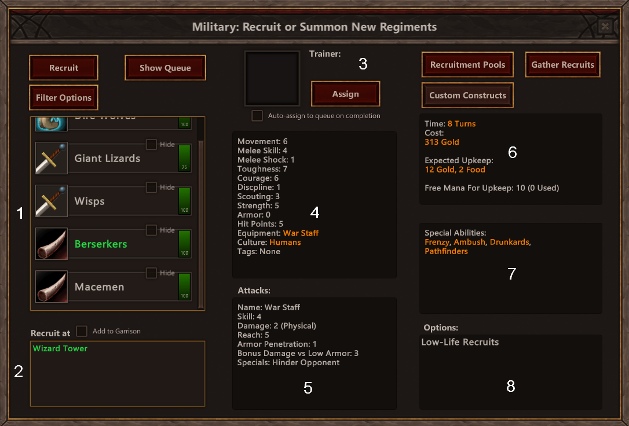Click the empty Trainer portrait slot
This screenshot has height=426, width=629.
272,78
